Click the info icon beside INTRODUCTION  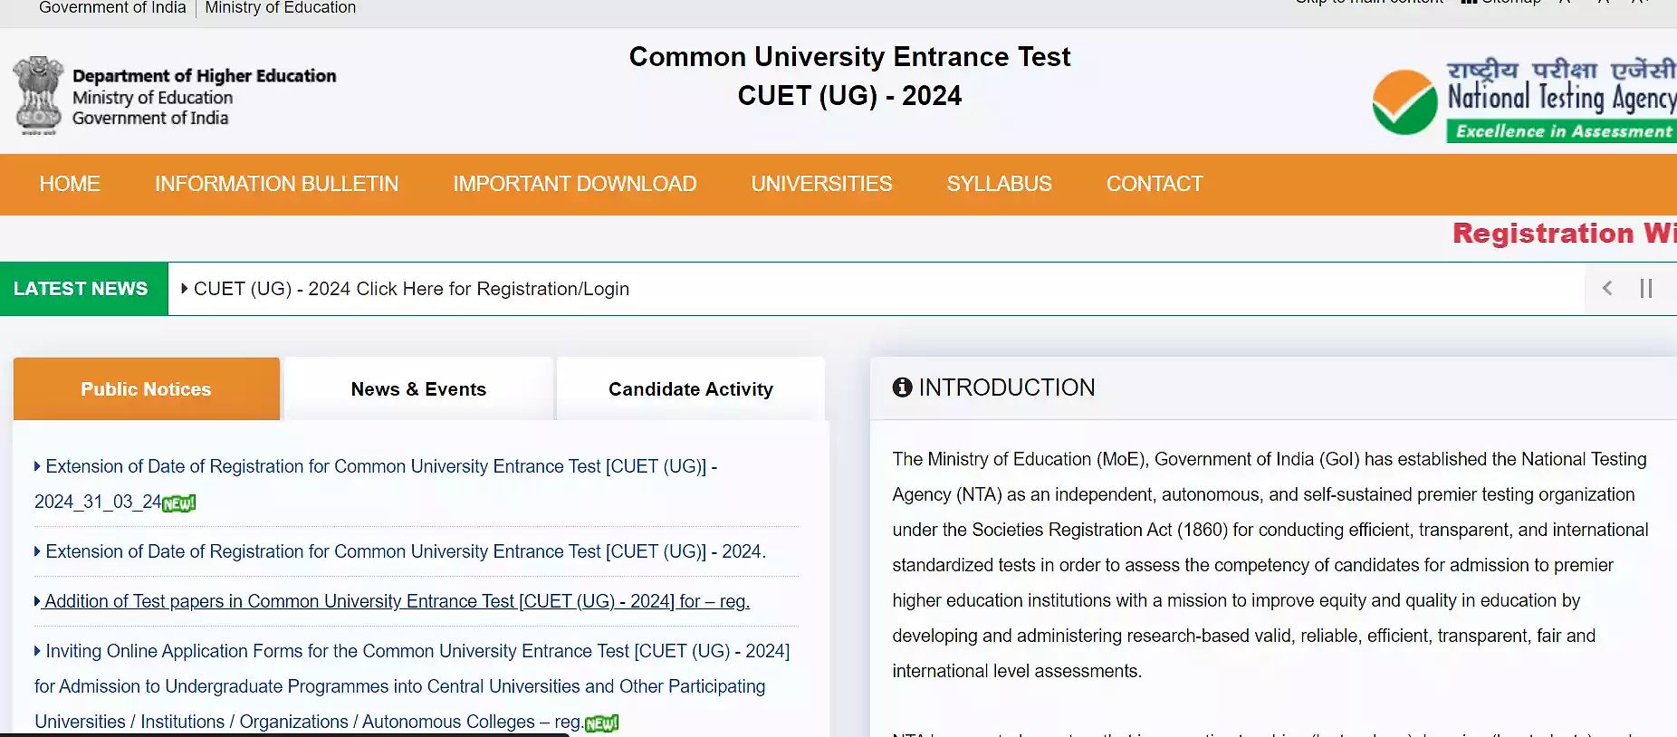tap(902, 388)
